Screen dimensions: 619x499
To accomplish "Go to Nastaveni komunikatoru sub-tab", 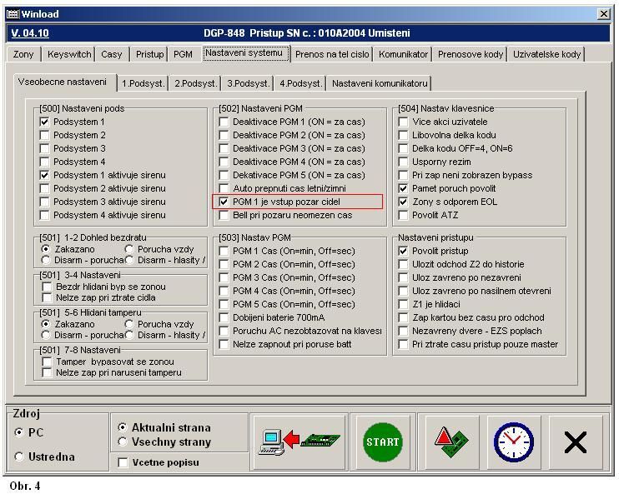I will coord(380,83).
